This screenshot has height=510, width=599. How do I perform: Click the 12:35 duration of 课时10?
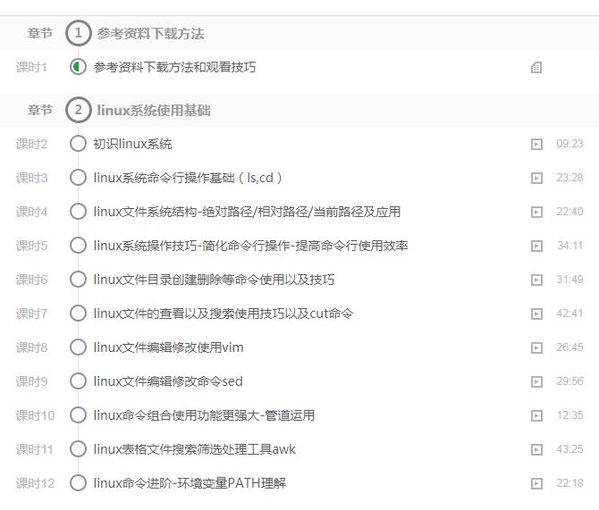coord(569,415)
